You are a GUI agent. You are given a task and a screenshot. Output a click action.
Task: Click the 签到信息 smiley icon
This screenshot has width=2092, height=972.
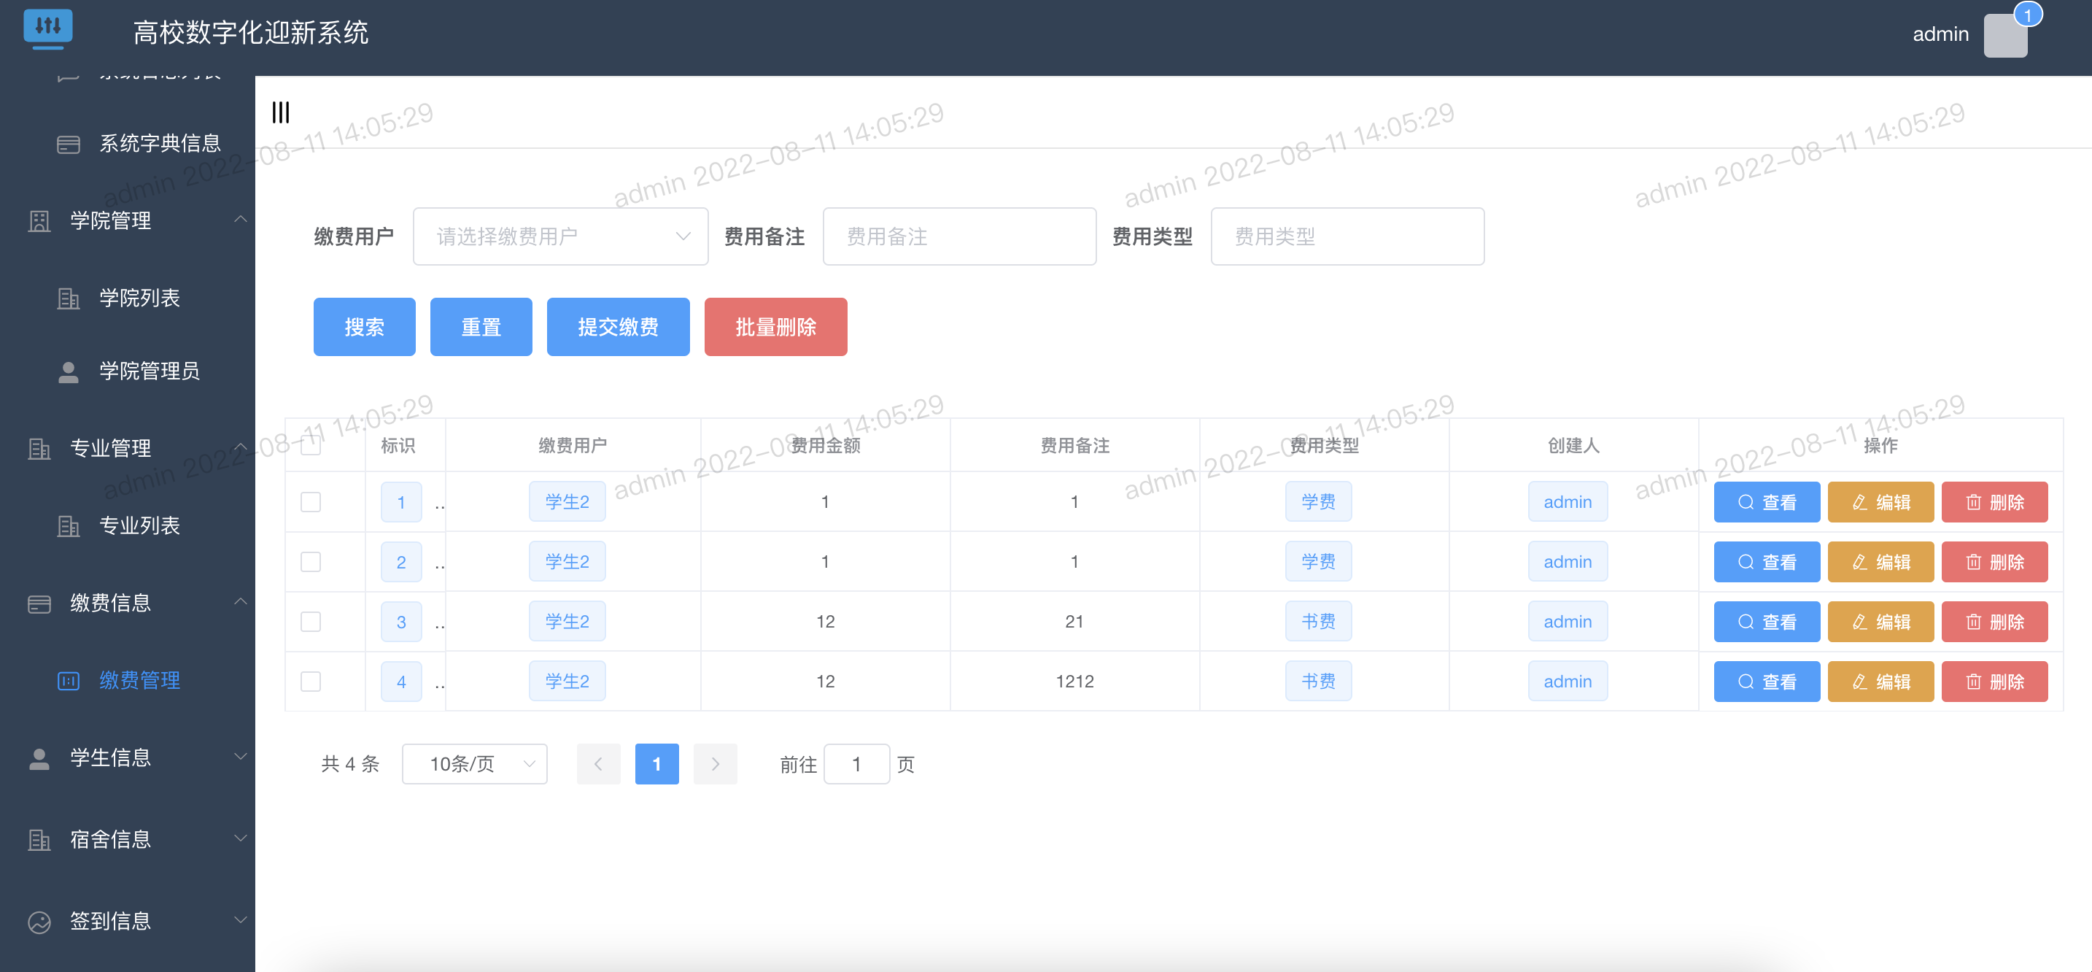[x=39, y=920]
